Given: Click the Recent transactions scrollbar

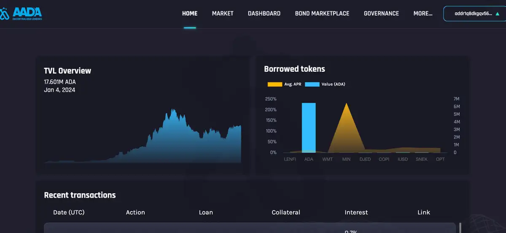Looking at the screenshot, I should (460, 228).
